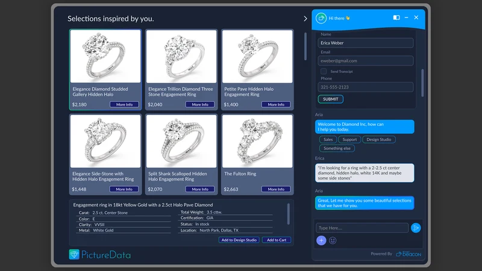Select Elegance Diamond Studded Gallery ring image

pyautogui.click(x=105, y=56)
